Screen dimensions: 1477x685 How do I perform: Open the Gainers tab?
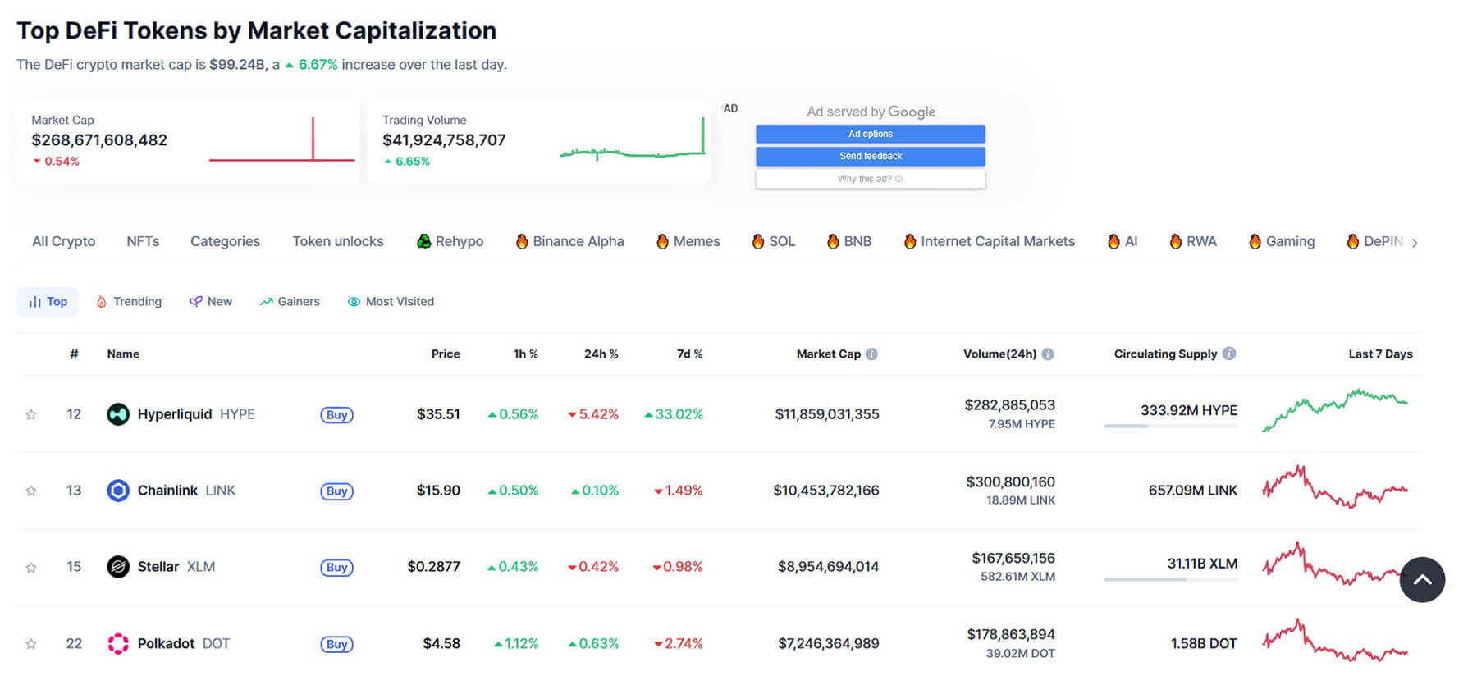[290, 302]
